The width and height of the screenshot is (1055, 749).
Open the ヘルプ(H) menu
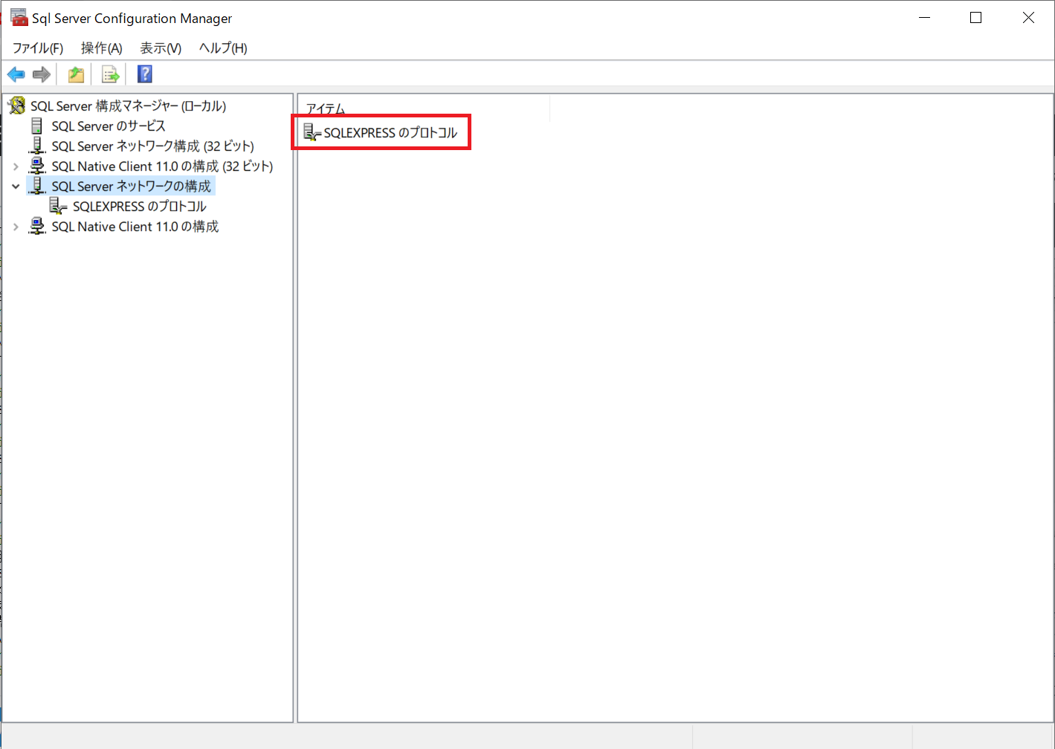[x=223, y=48]
